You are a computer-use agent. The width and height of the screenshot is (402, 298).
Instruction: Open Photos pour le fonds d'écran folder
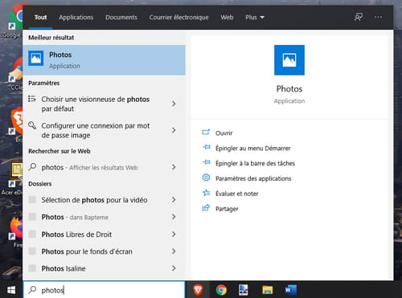(x=104, y=251)
